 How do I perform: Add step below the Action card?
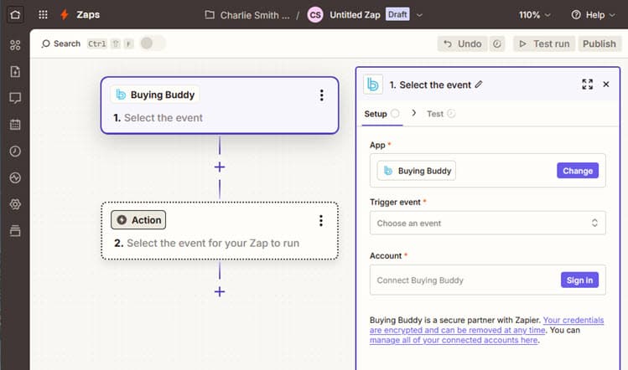[x=220, y=291]
